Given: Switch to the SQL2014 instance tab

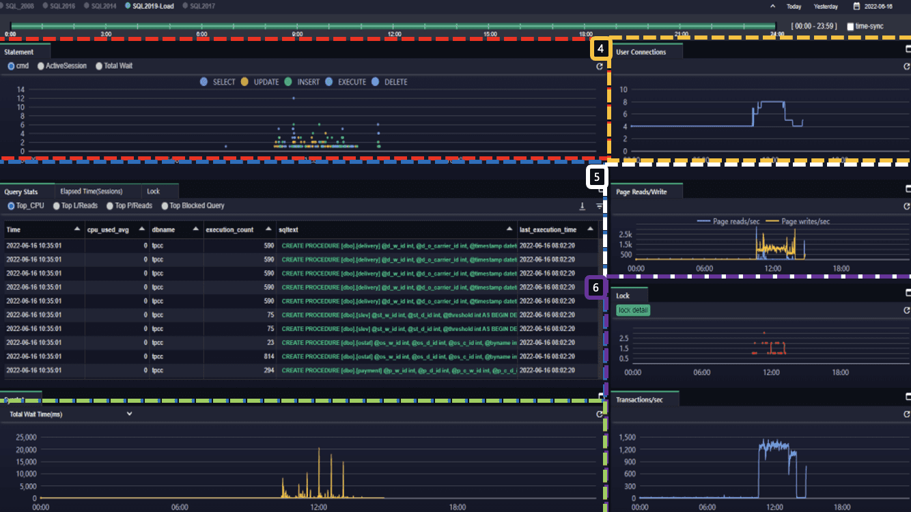Looking at the screenshot, I should pyautogui.click(x=100, y=5).
